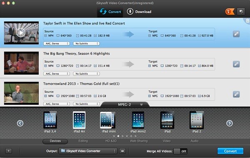Delete Taylor Swift video with trash icon

point(247,21)
